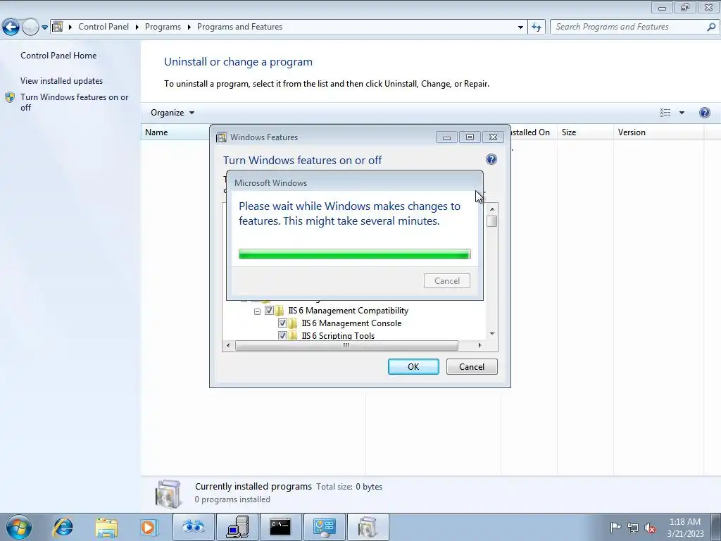The image size is (721, 541).
Task: Click the horizontal scrollbar left arrow
Action: point(229,345)
